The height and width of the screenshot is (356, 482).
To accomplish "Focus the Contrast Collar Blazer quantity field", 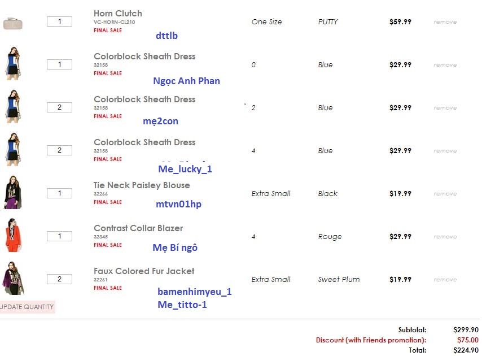I will (59, 236).
